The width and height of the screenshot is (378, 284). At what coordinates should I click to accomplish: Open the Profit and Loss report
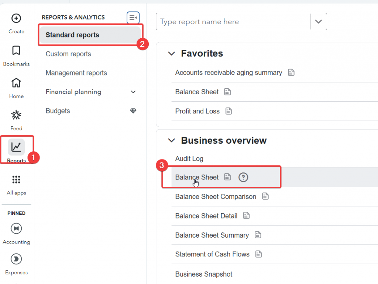[x=197, y=111]
